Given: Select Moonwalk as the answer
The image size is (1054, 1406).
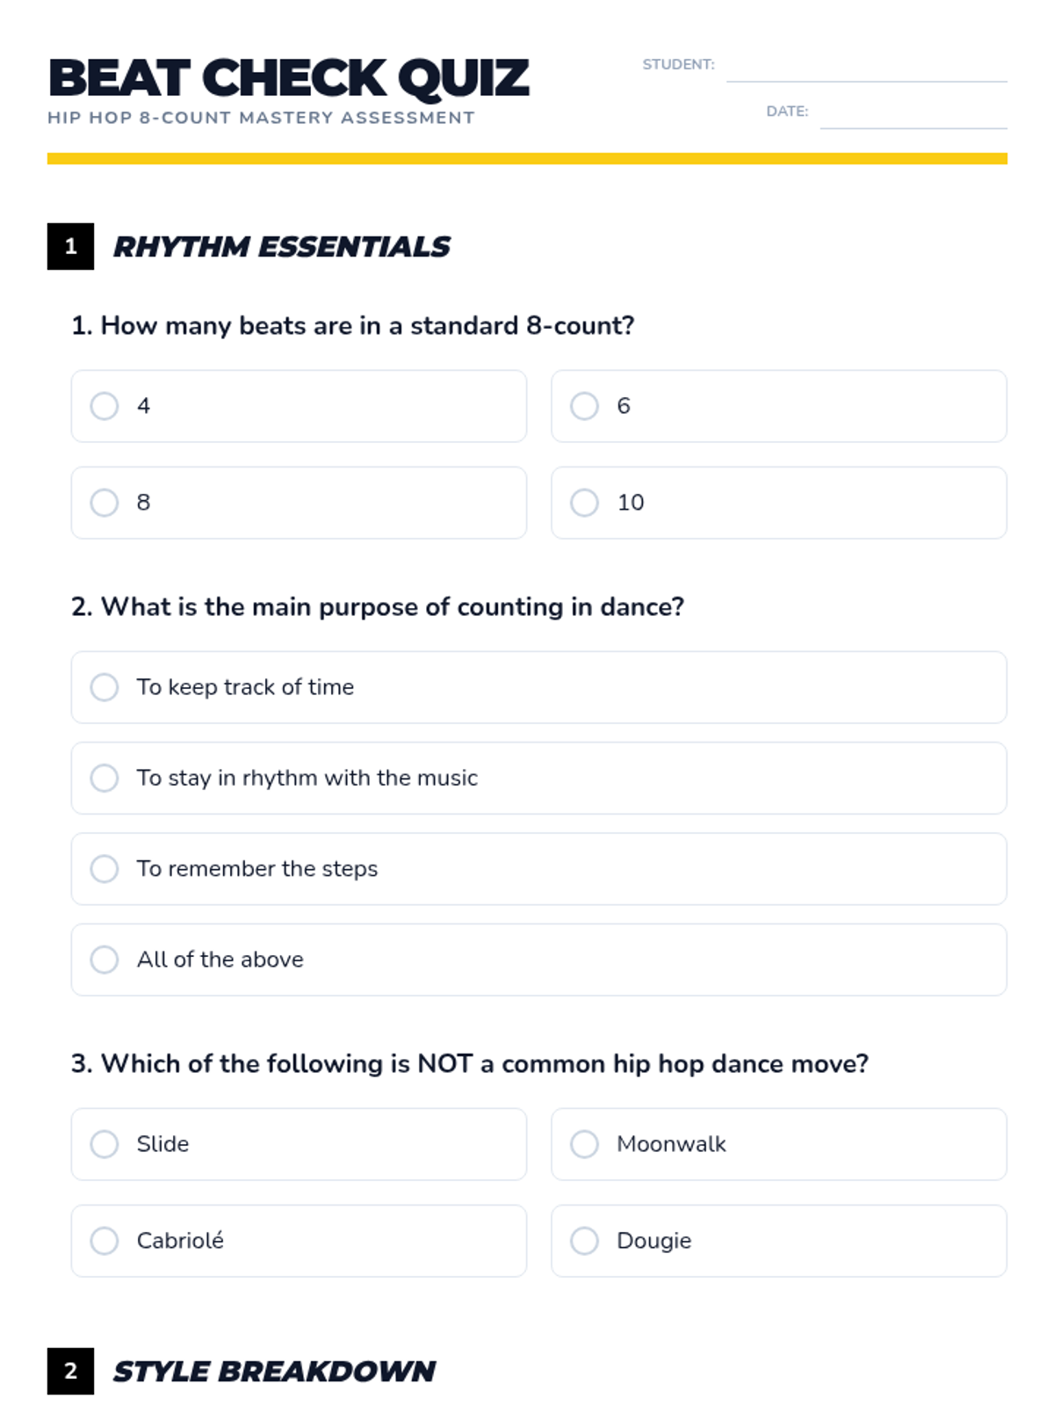Looking at the screenshot, I should [x=779, y=1144].
